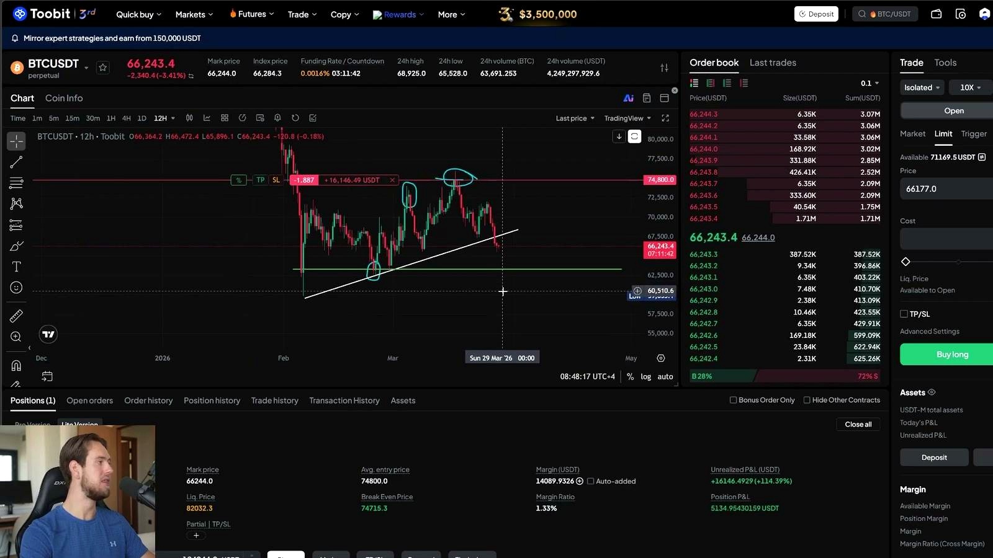Viewport: 993px width, 558px height.
Task: Toggle chart fullscreen mode
Action: pyautogui.click(x=665, y=118)
